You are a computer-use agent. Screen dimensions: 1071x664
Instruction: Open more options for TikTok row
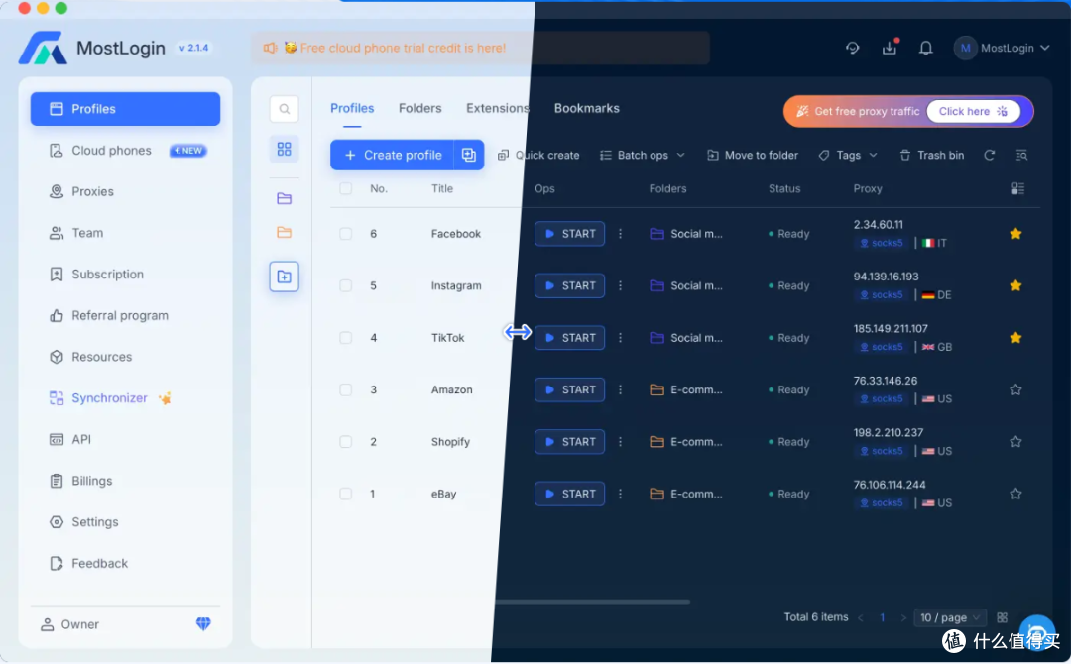tap(620, 338)
